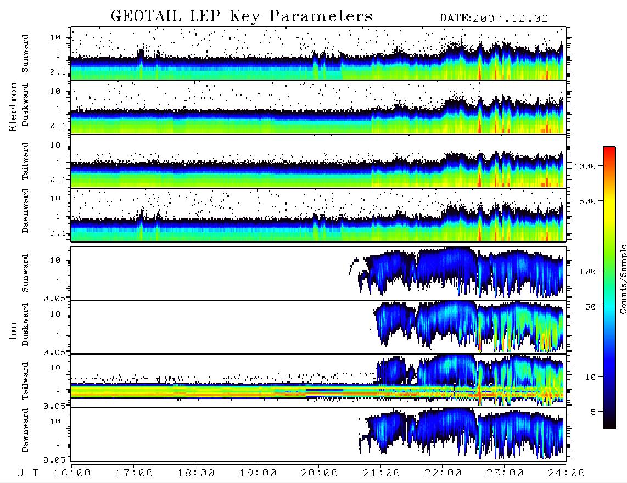Click the GEOTAIL LEP Key Parameters title
Screen dimensions: 627x483
242,16
